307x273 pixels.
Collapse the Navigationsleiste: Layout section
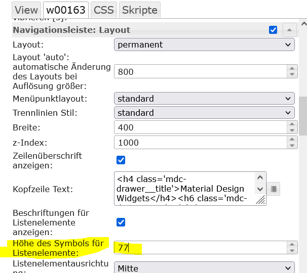pyautogui.click(x=289, y=30)
